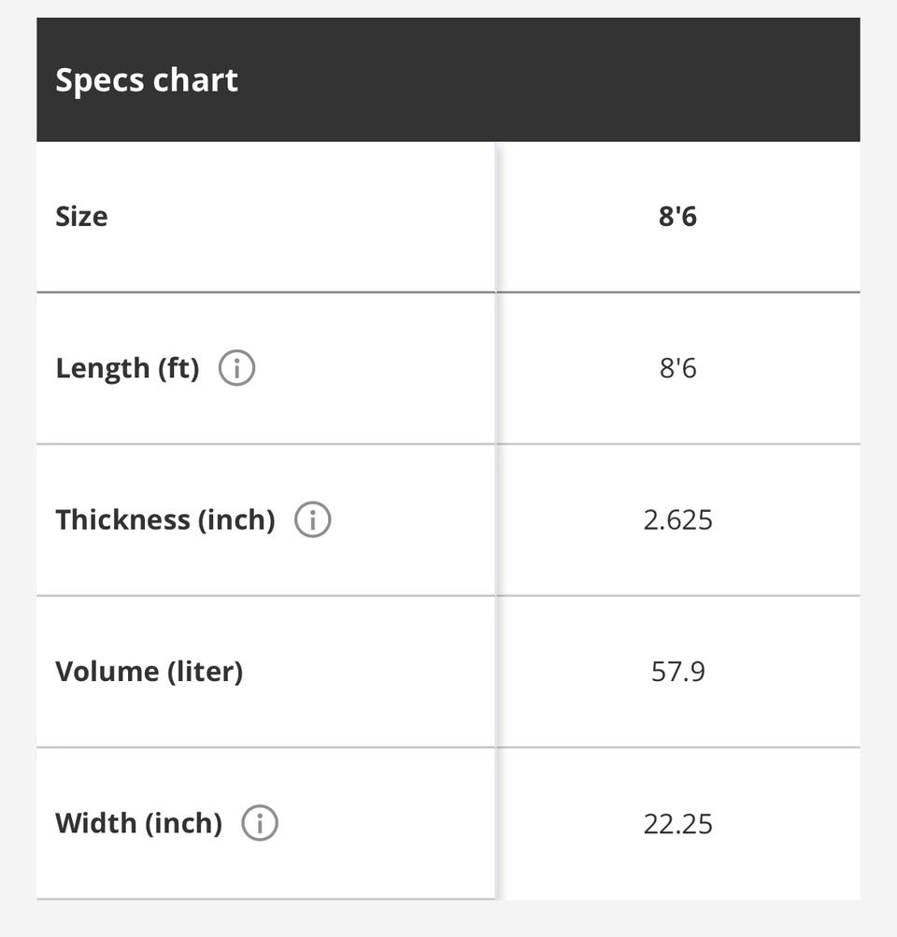This screenshot has width=897, height=937.
Task: Select the Size row label
Action: point(81,217)
